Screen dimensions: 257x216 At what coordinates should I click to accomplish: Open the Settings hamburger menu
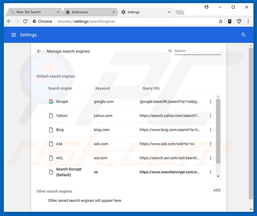click(x=14, y=35)
